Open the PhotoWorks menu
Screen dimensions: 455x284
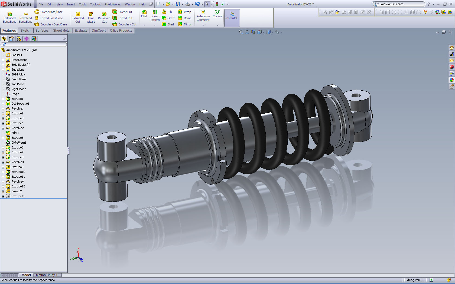[113, 4]
